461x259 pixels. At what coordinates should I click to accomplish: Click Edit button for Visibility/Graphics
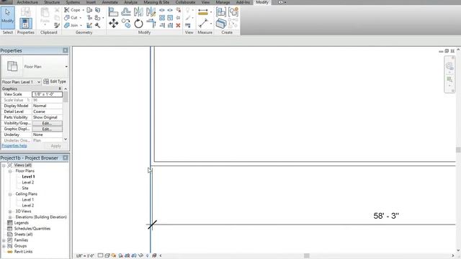[x=47, y=123]
